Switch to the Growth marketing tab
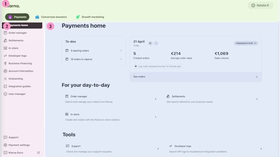280x157 pixels. click(x=90, y=17)
